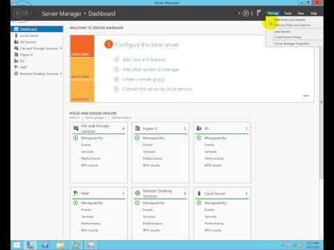334x250 pixels.
Task: Open Remote Desktop Services in sidebar
Action: (x=39, y=74)
